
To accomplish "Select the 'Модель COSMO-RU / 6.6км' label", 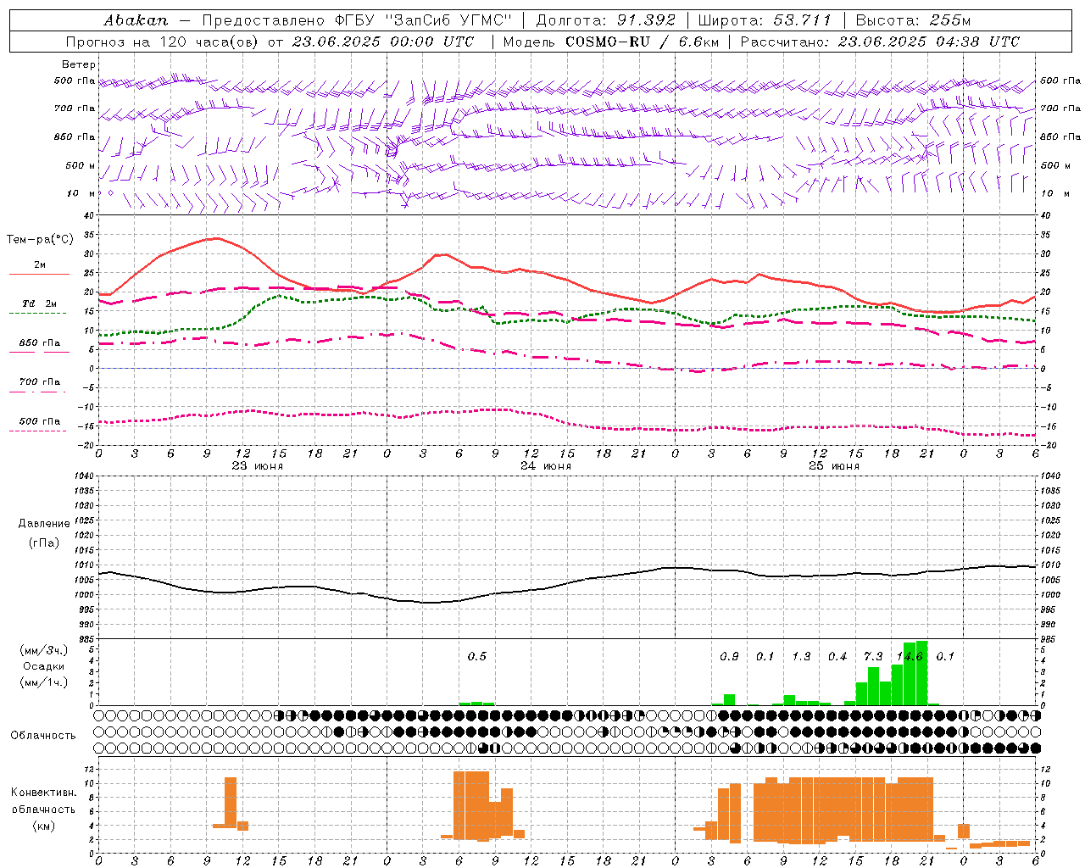I will pos(611,42).
